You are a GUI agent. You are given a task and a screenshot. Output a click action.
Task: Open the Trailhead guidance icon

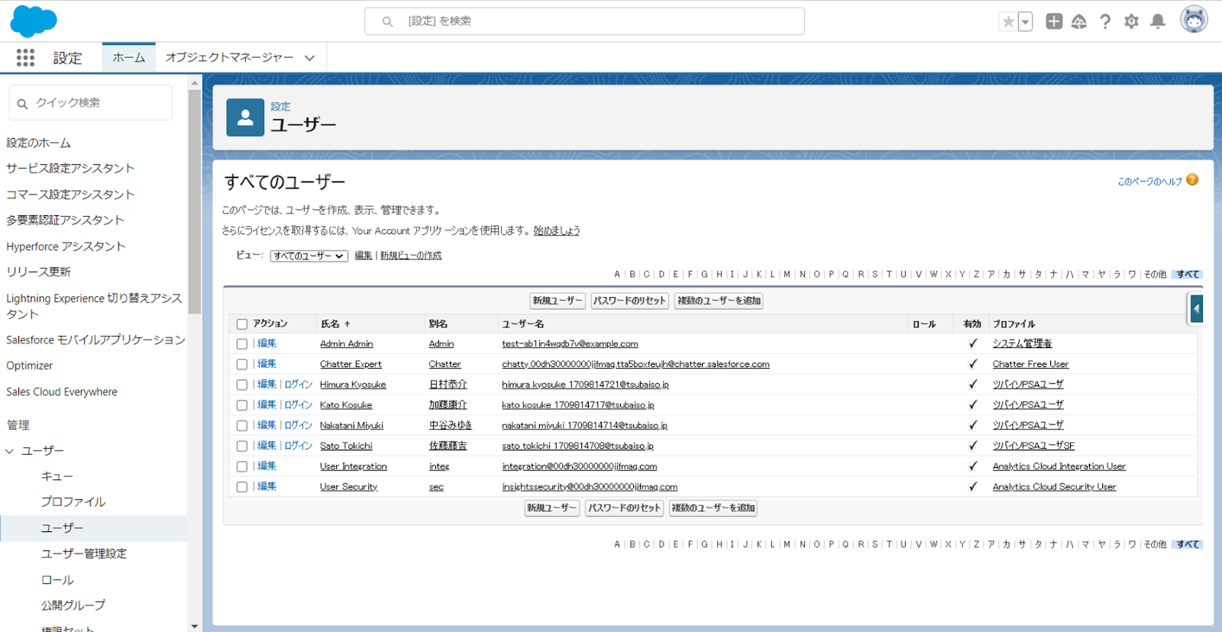tap(1079, 21)
